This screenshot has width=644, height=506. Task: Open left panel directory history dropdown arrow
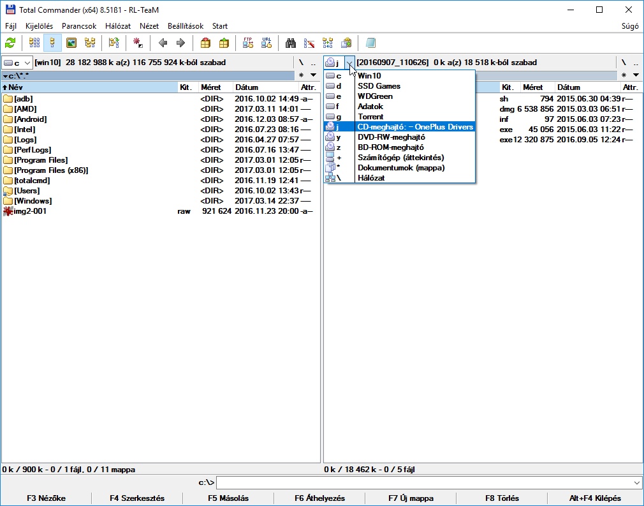(313, 75)
